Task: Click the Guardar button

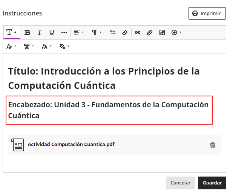Action: point(212,183)
